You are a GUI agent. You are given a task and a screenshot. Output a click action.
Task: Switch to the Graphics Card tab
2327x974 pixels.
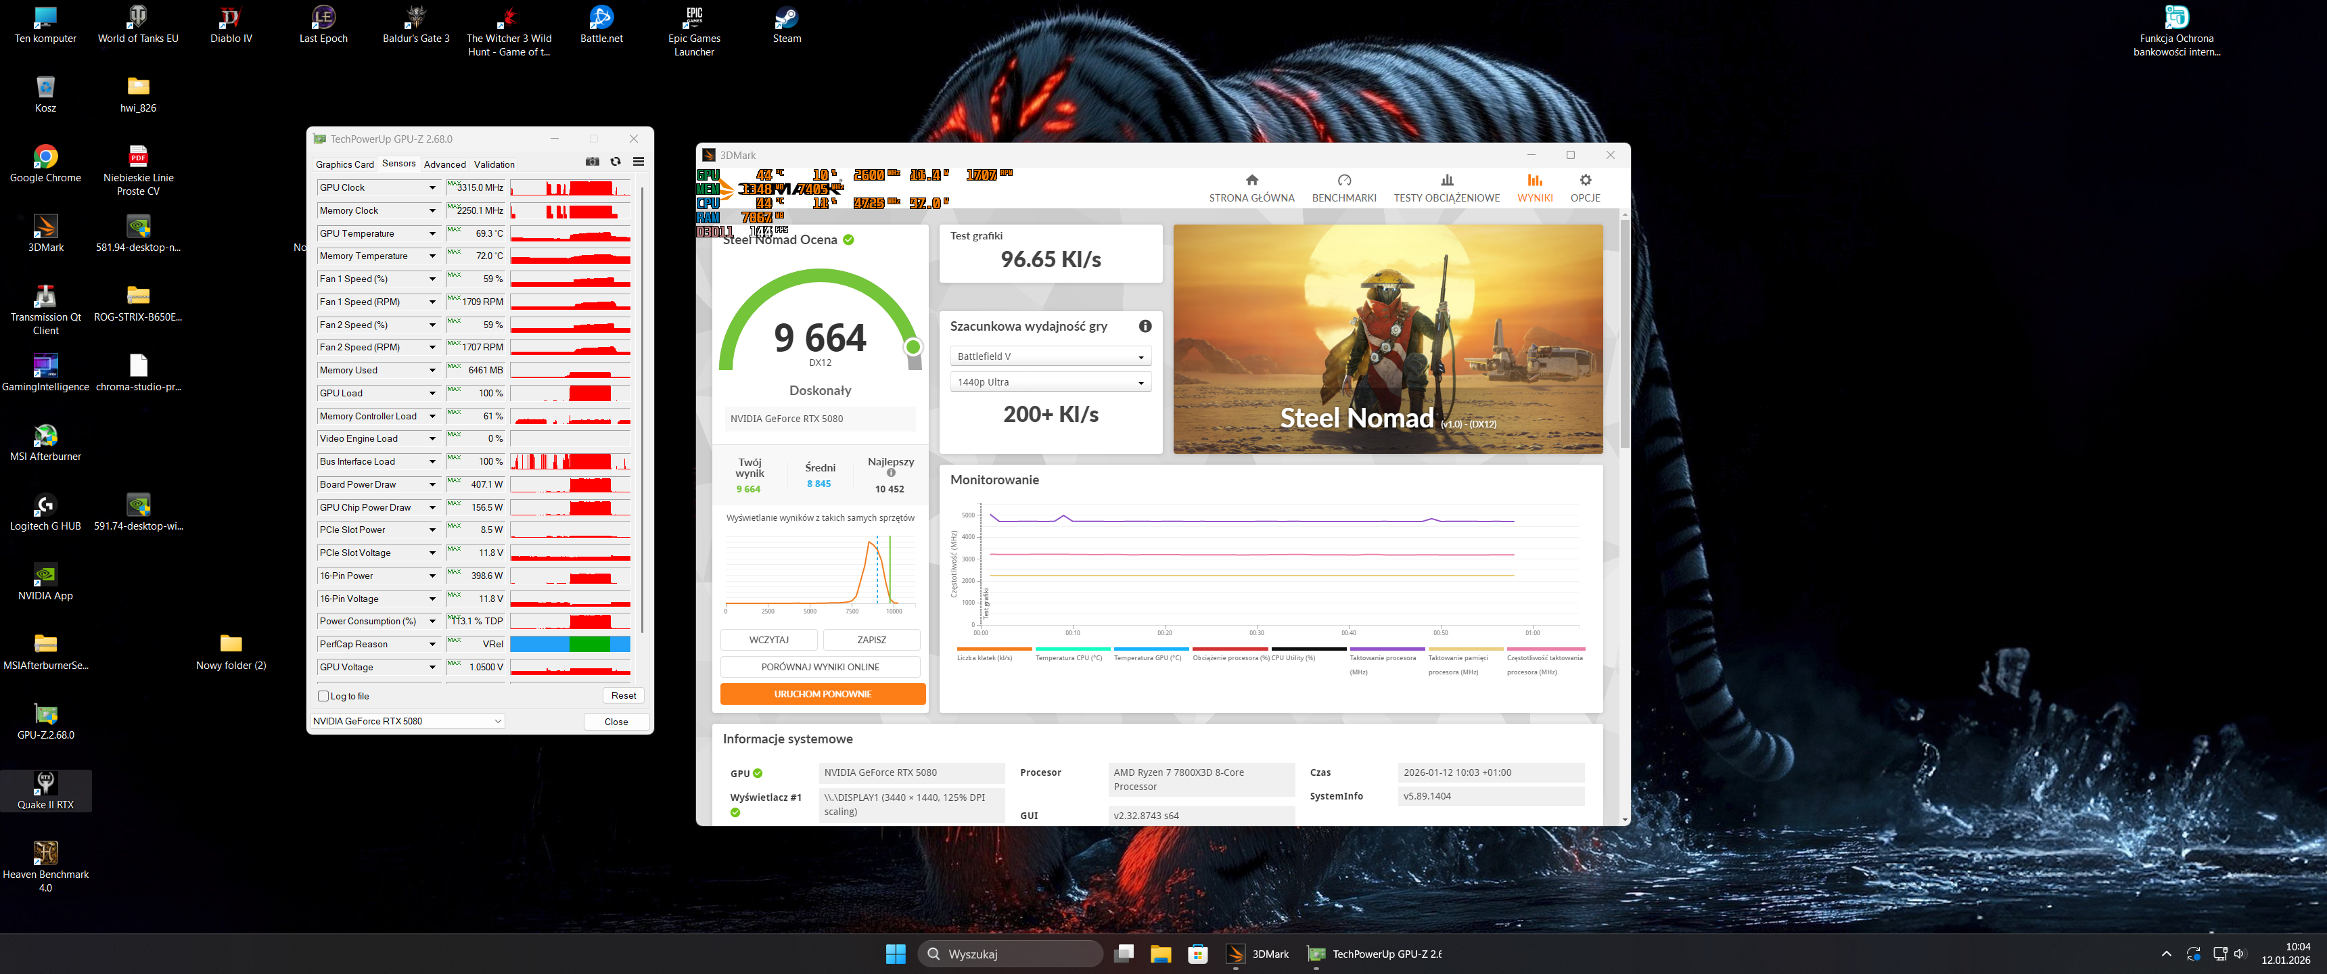tap(344, 164)
